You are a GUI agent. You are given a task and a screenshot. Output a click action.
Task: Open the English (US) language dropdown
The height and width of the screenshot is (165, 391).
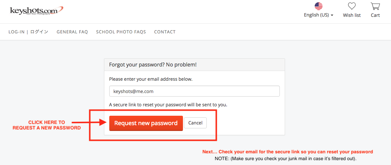point(316,15)
